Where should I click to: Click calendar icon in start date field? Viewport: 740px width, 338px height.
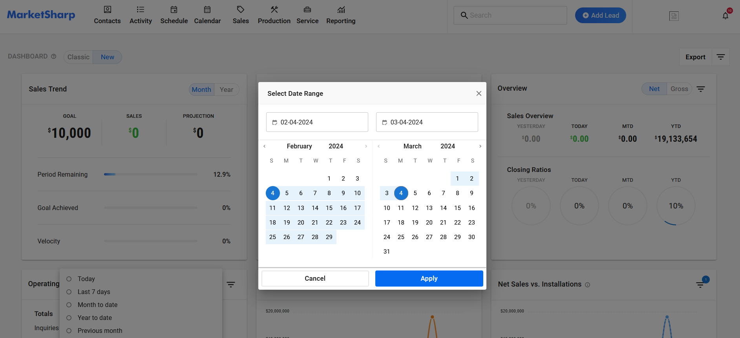pyautogui.click(x=275, y=122)
